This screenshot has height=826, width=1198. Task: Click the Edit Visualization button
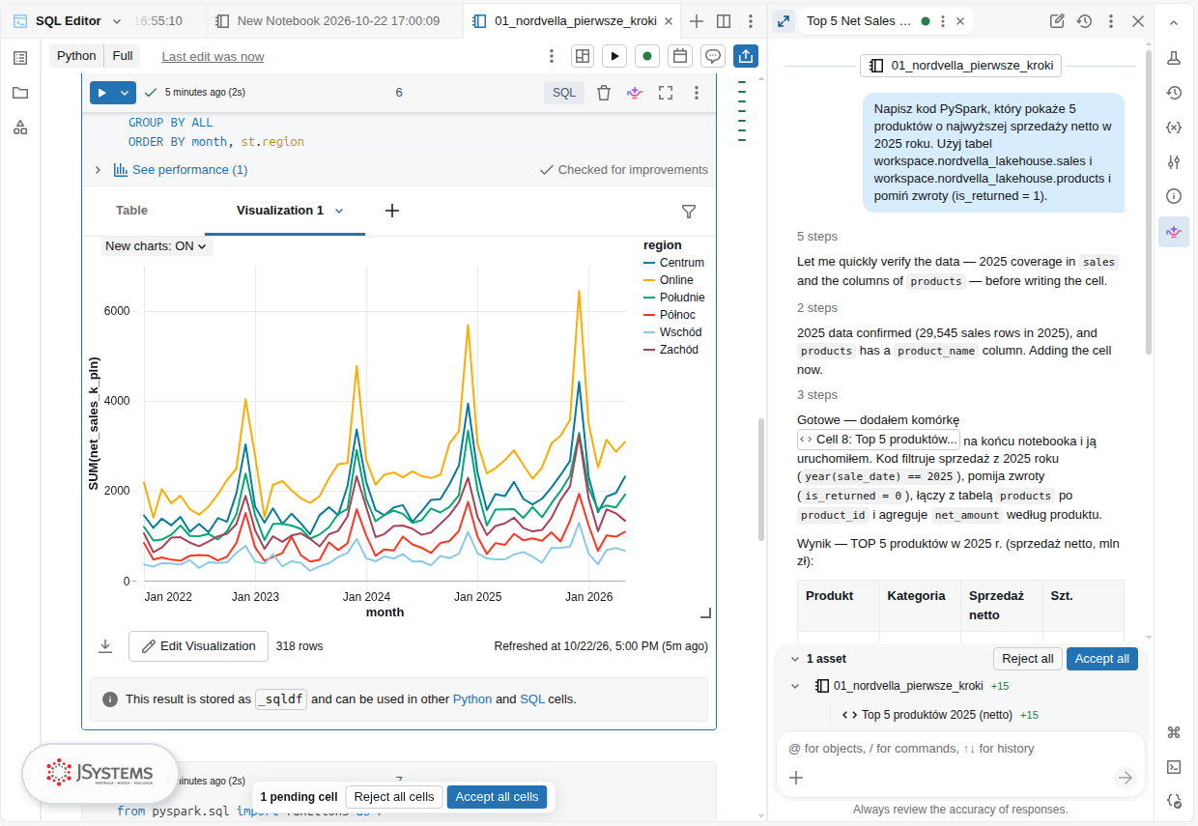[x=198, y=646]
